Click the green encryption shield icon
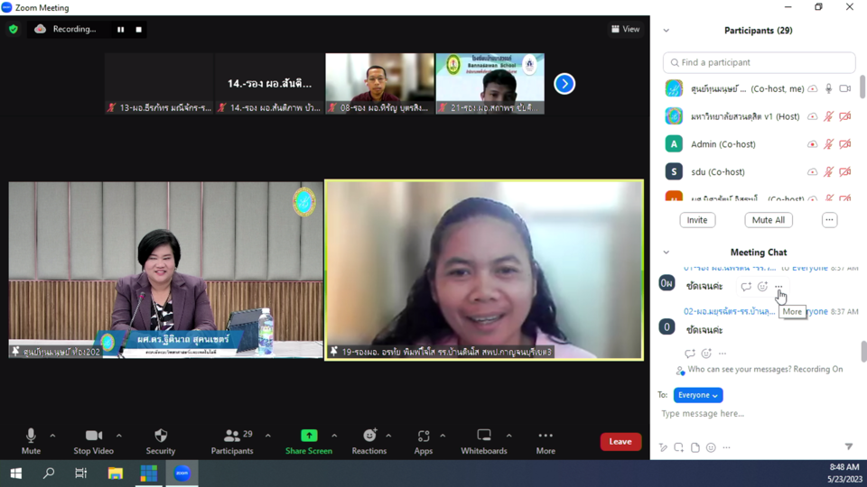Viewport: 867px width, 487px height. coord(14,29)
